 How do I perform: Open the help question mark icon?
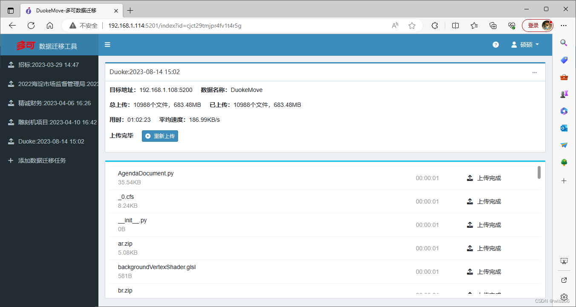495,45
